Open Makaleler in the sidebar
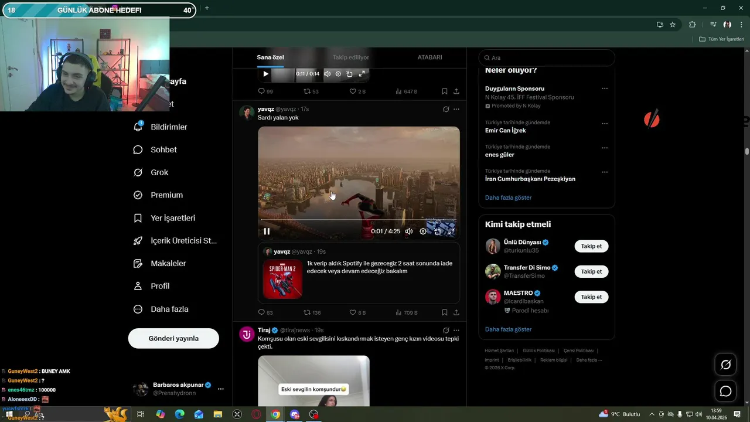This screenshot has width=750, height=422. [x=159, y=264]
